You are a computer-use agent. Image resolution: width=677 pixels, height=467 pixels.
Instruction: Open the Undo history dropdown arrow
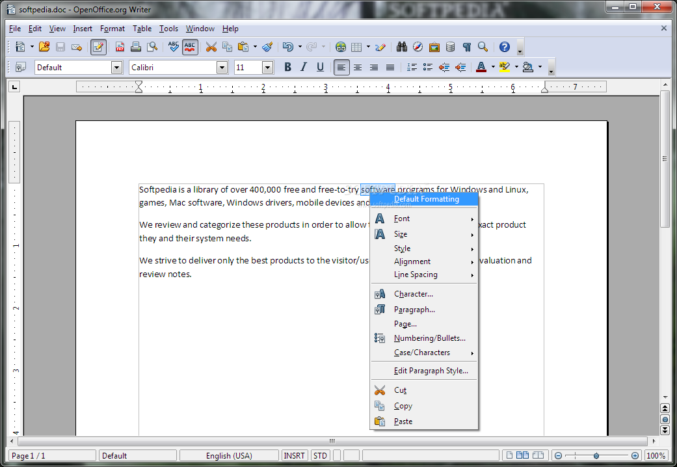(x=300, y=47)
